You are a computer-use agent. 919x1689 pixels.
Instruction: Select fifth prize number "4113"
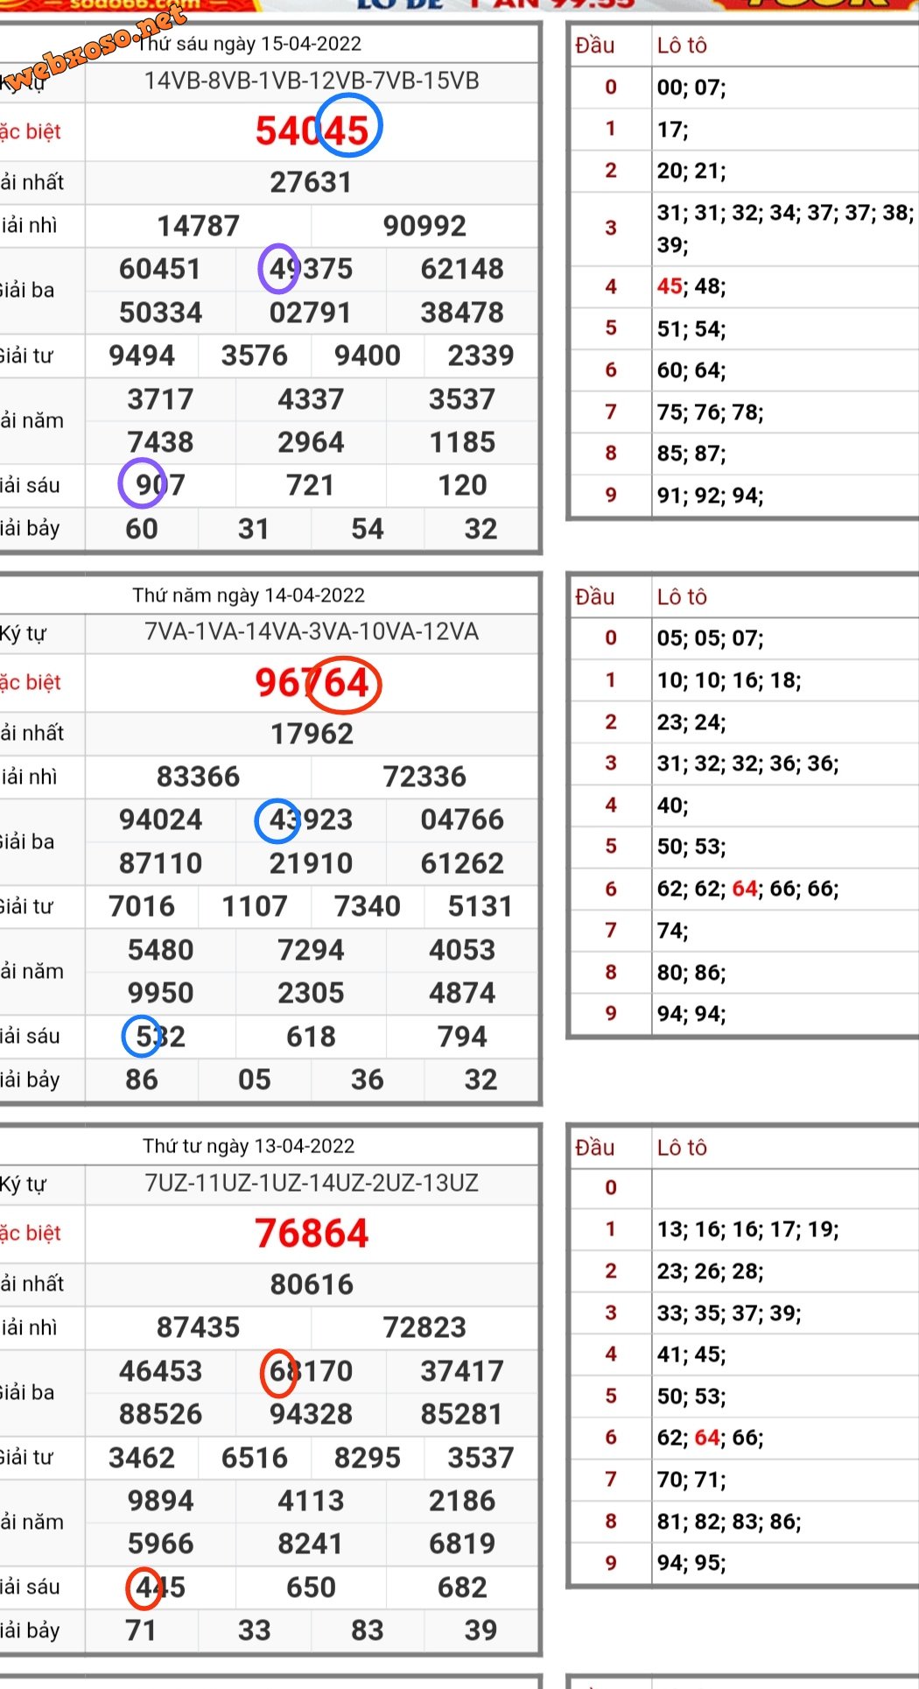point(311,1501)
